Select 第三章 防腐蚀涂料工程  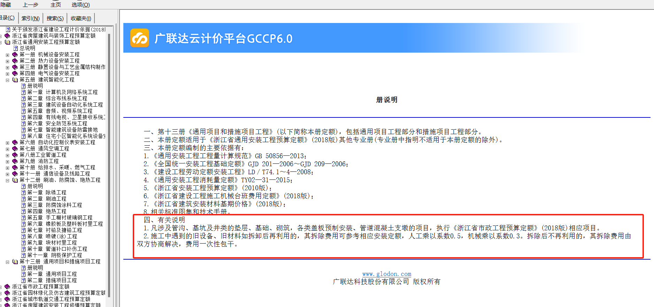point(55,205)
